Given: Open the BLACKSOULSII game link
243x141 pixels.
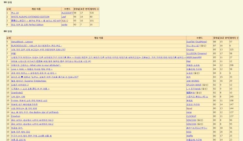Looking at the screenshot, I should (36, 46).
